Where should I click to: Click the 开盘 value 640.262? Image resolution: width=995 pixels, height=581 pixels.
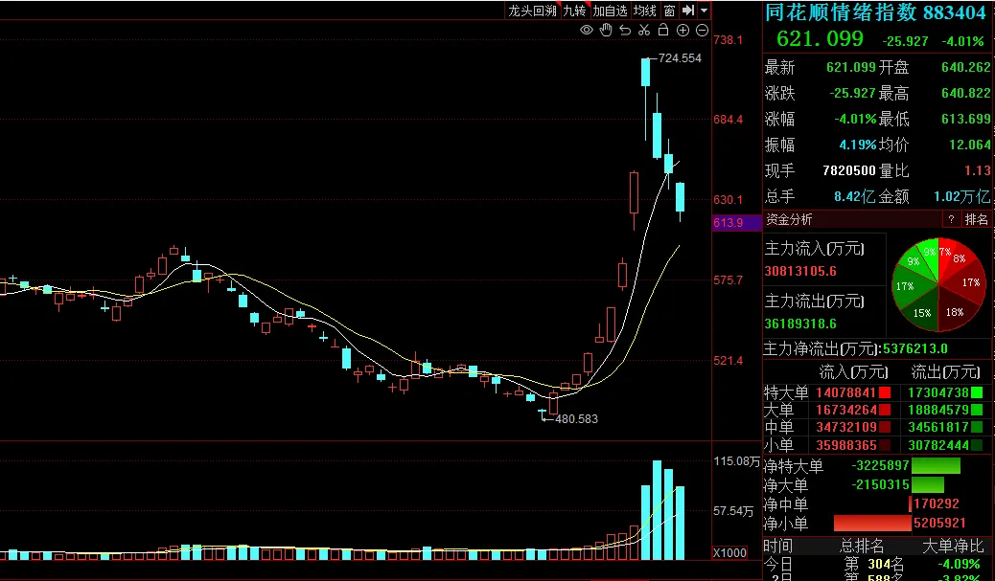pos(966,67)
